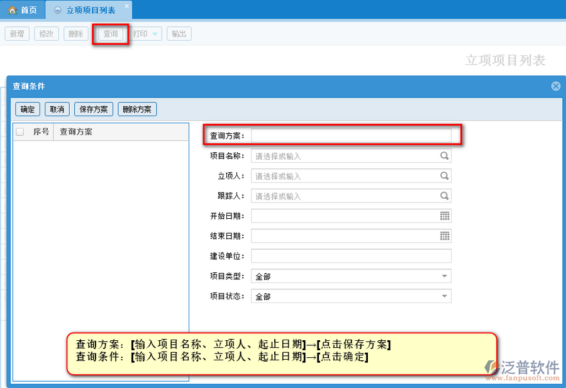Click the 查询 toolbar button
The image size is (566, 388).
[111, 34]
